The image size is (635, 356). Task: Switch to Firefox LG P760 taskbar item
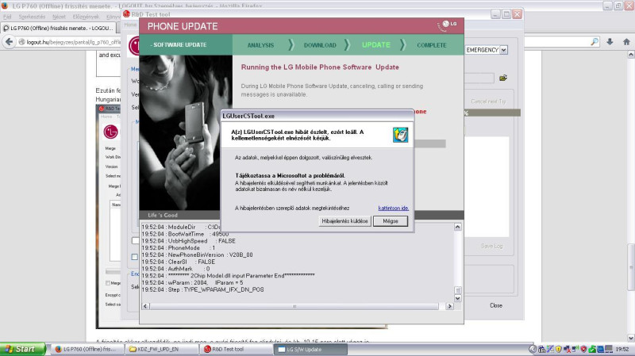[x=87, y=349]
